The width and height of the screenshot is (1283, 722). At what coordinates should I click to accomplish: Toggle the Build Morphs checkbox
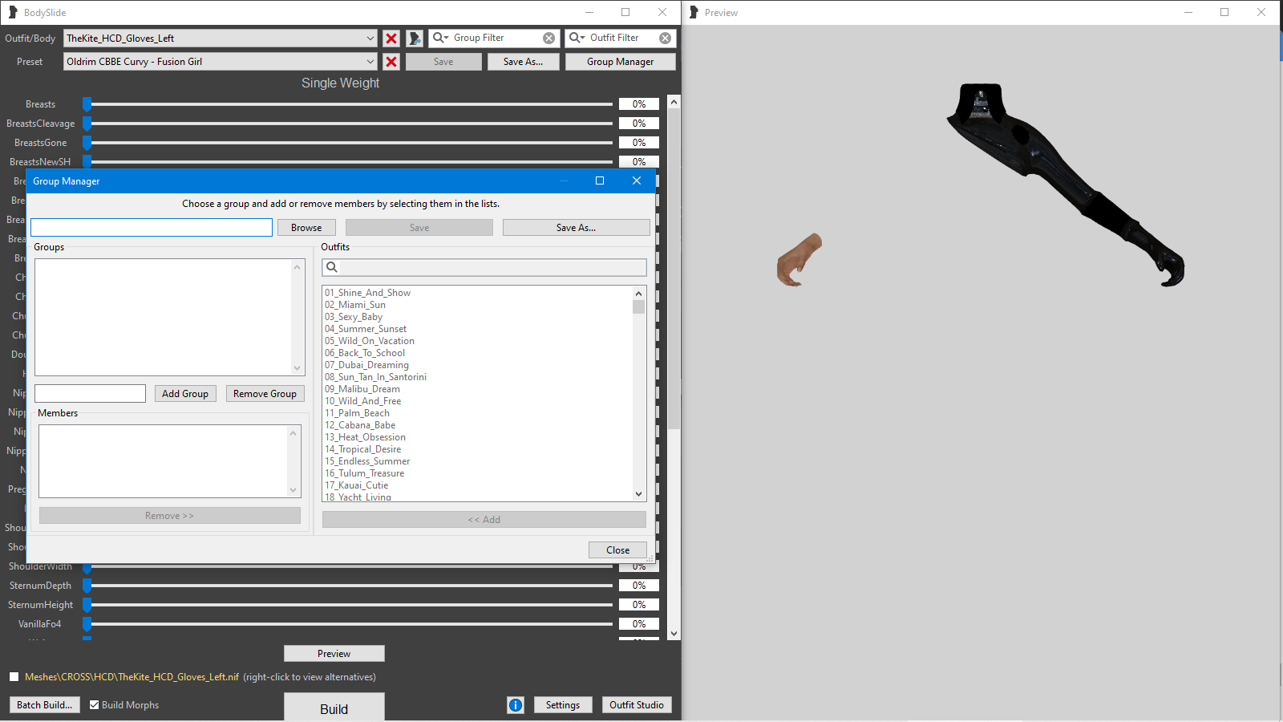coord(95,705)
